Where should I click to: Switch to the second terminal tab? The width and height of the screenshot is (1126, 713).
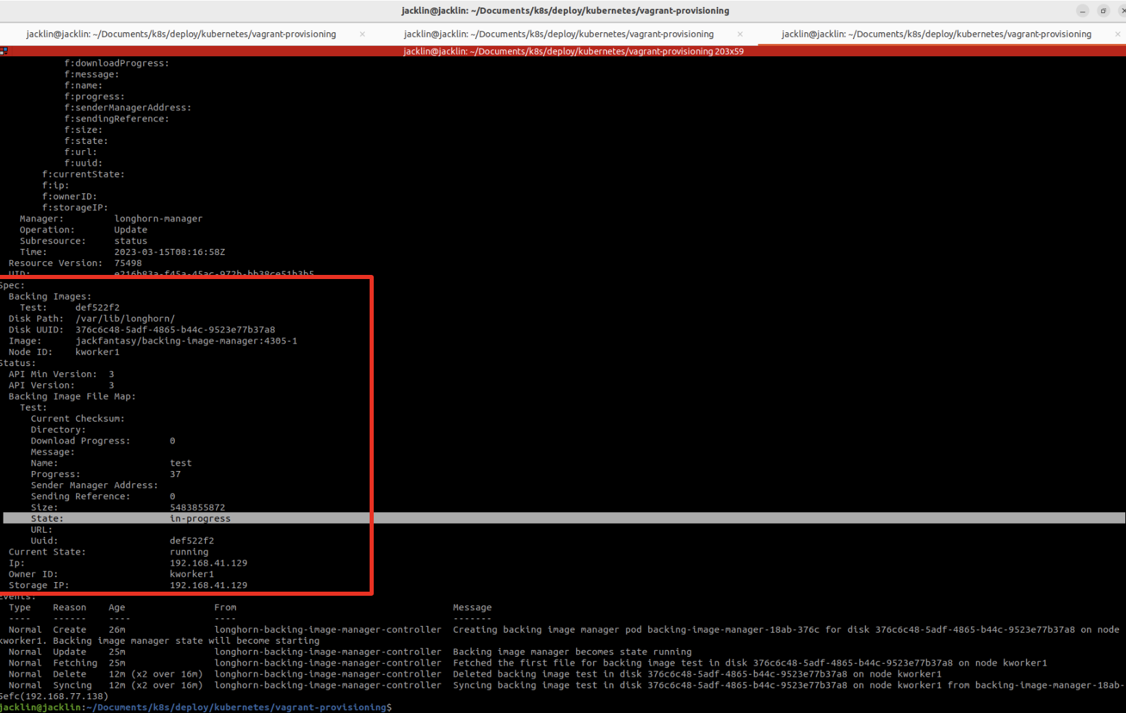(558, 34)
